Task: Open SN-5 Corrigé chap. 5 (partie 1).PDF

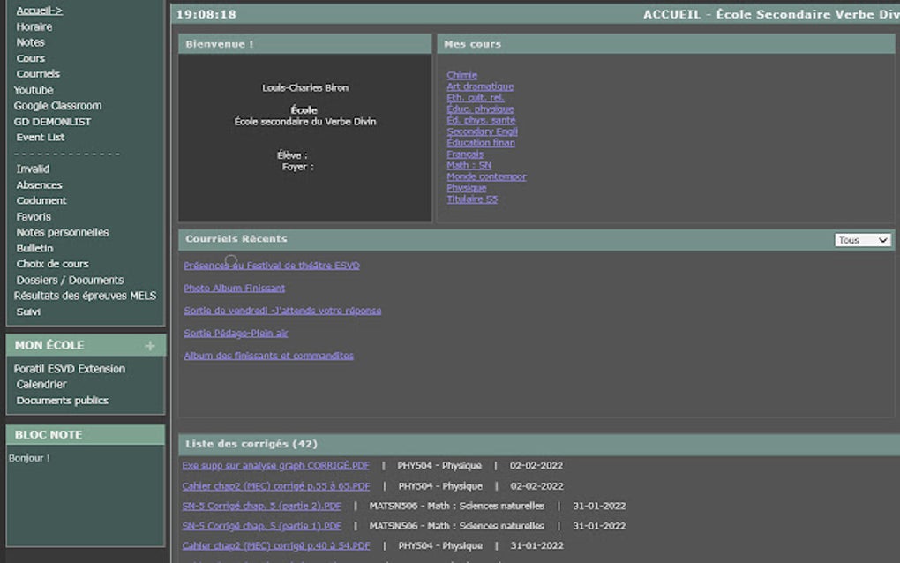Action: [262, 526]
